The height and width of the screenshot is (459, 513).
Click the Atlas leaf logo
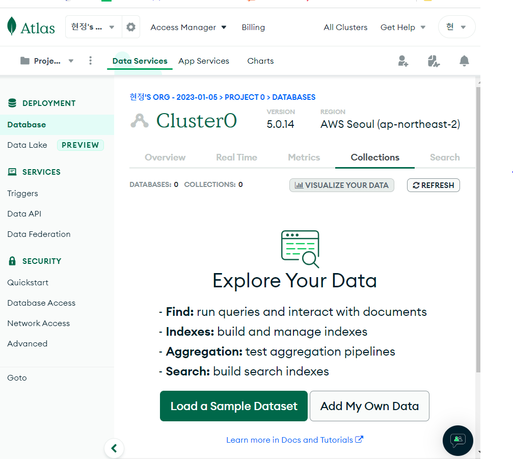pyautogui.click(x=12, y=26)
